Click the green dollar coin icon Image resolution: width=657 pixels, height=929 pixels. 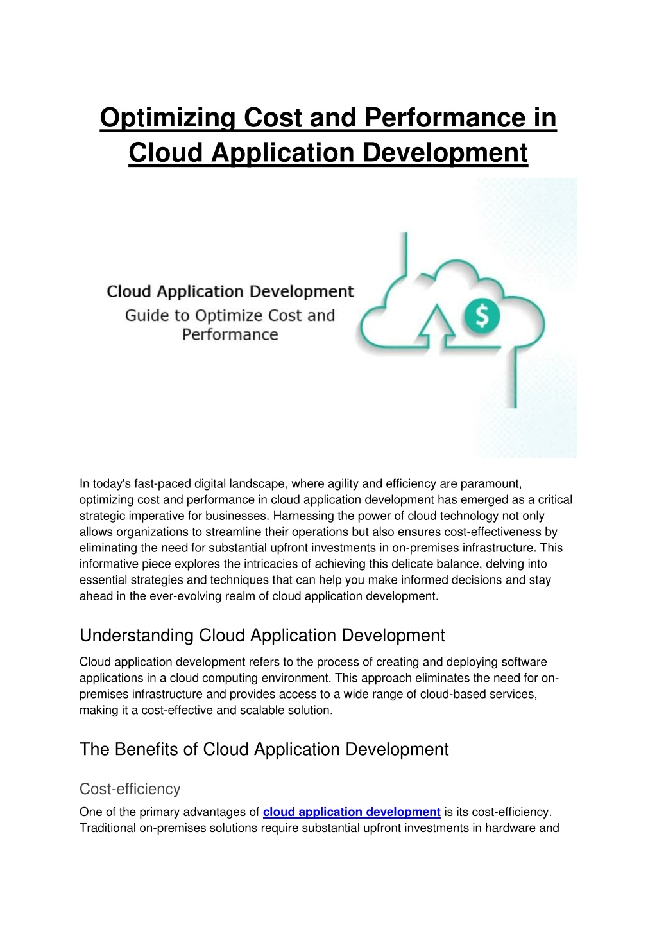[482, 315]
